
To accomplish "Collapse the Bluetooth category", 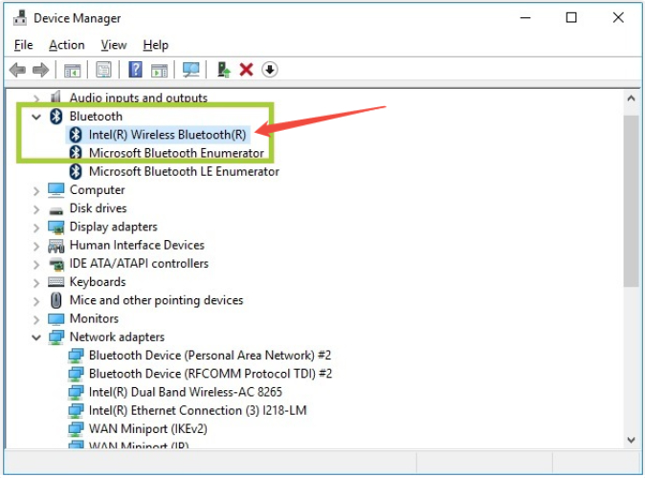I will click(x=36, y=117).
